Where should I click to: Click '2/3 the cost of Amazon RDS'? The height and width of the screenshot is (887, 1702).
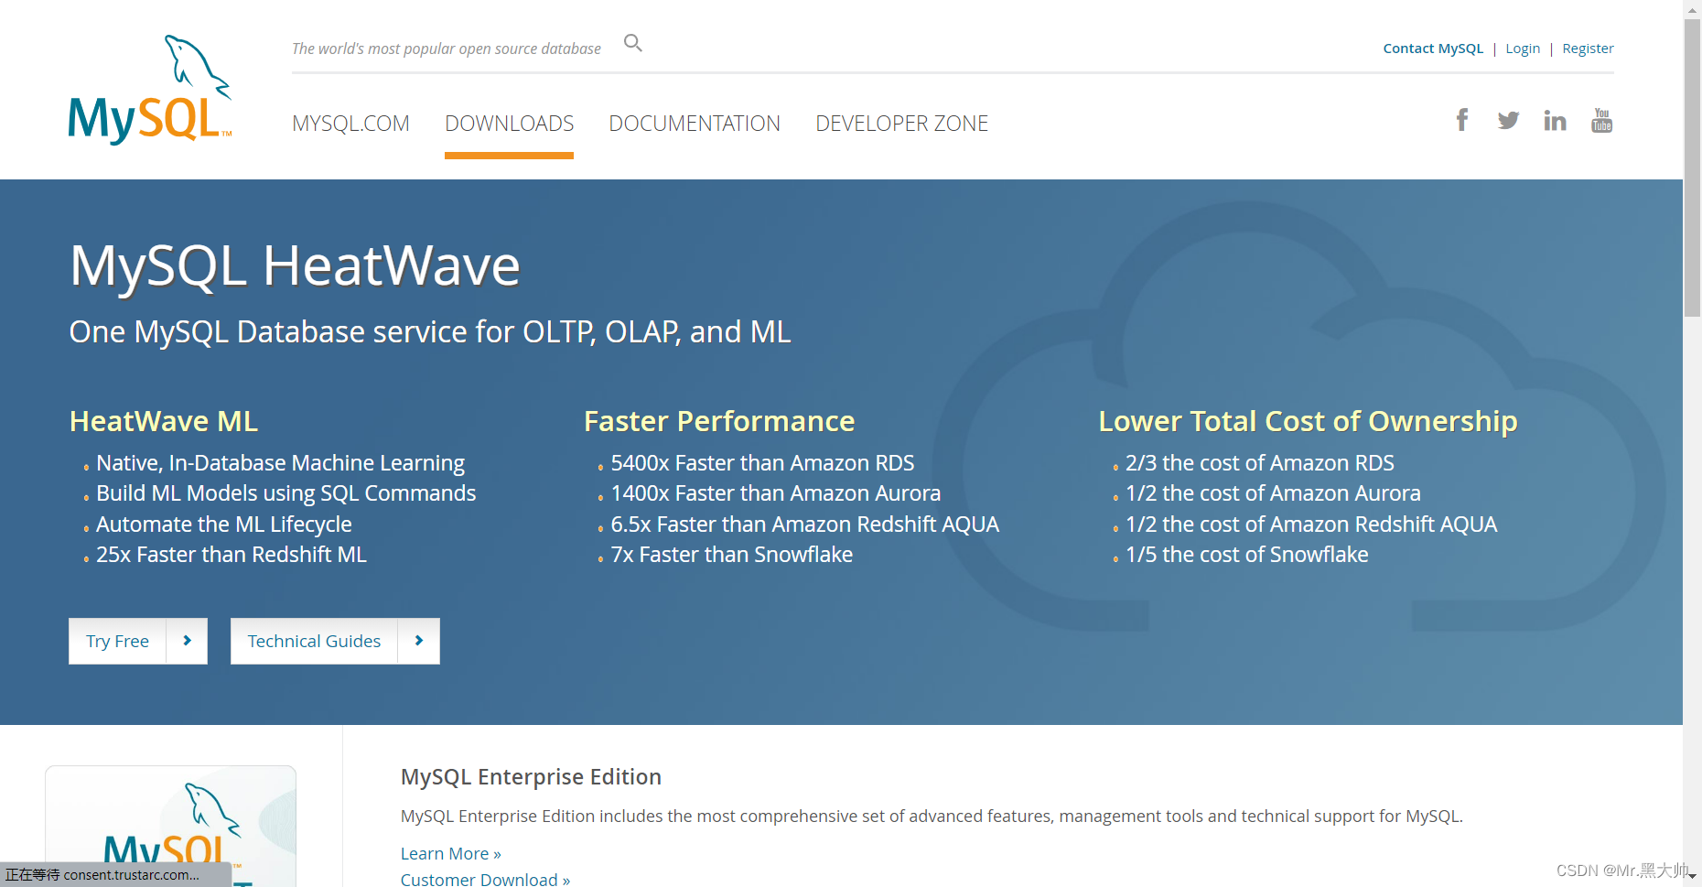(1259, 463)
